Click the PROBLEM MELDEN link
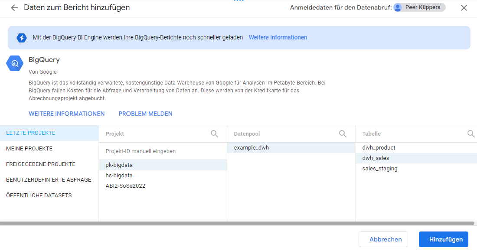Viewport: 477px width, 251px height. pyautogui.click(x=145, y=114)
